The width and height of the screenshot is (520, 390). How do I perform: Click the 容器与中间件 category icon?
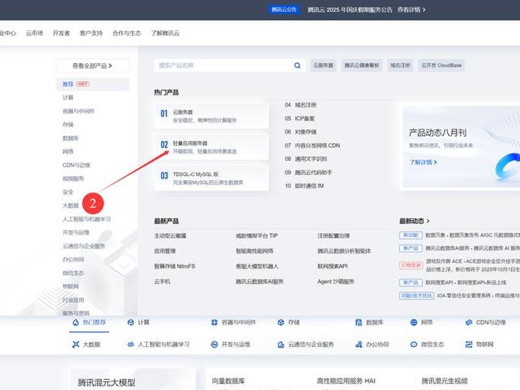(x=214, y=322)
